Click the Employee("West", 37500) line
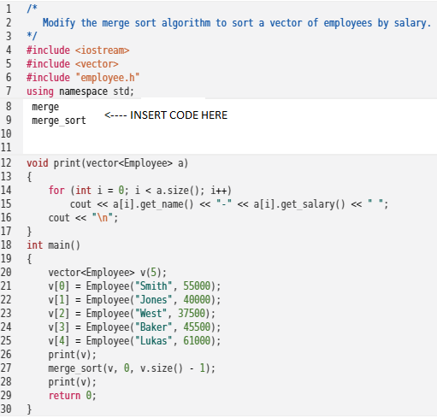This screenshot has width=437, height=418. point(132,314)
